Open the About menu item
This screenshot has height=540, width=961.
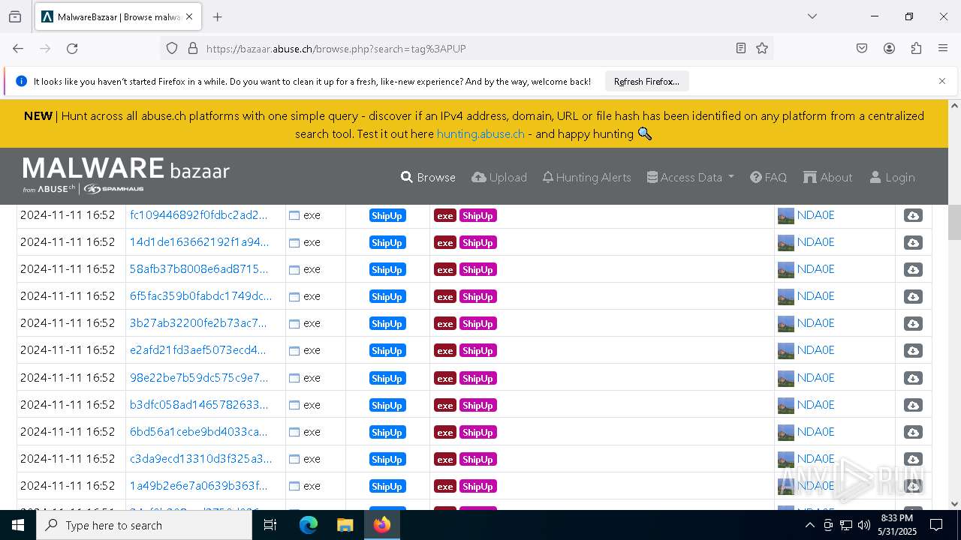828,177
